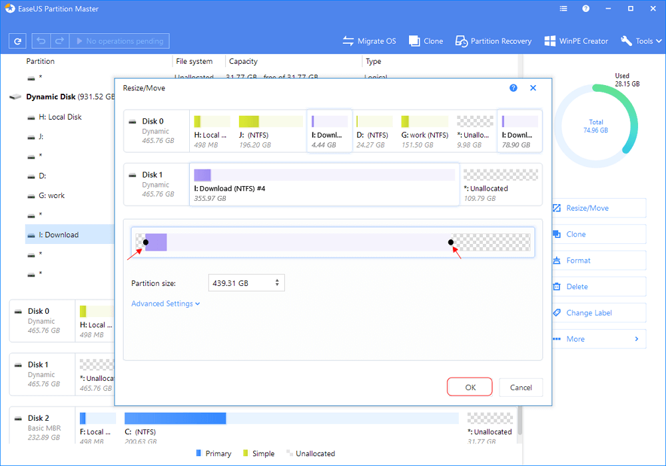666x466 pixels.
Task: Click the Clone icon in top toolbar
Action: point(426,41)
